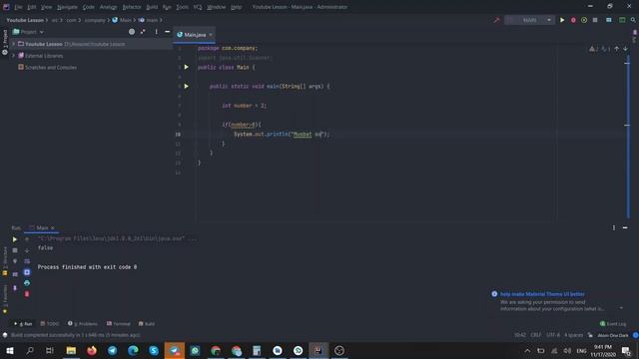The width and height of the screenshot is (639, 359).
Task: Click the gray Stop square in toolbar
Action: [x=595, y=20]
